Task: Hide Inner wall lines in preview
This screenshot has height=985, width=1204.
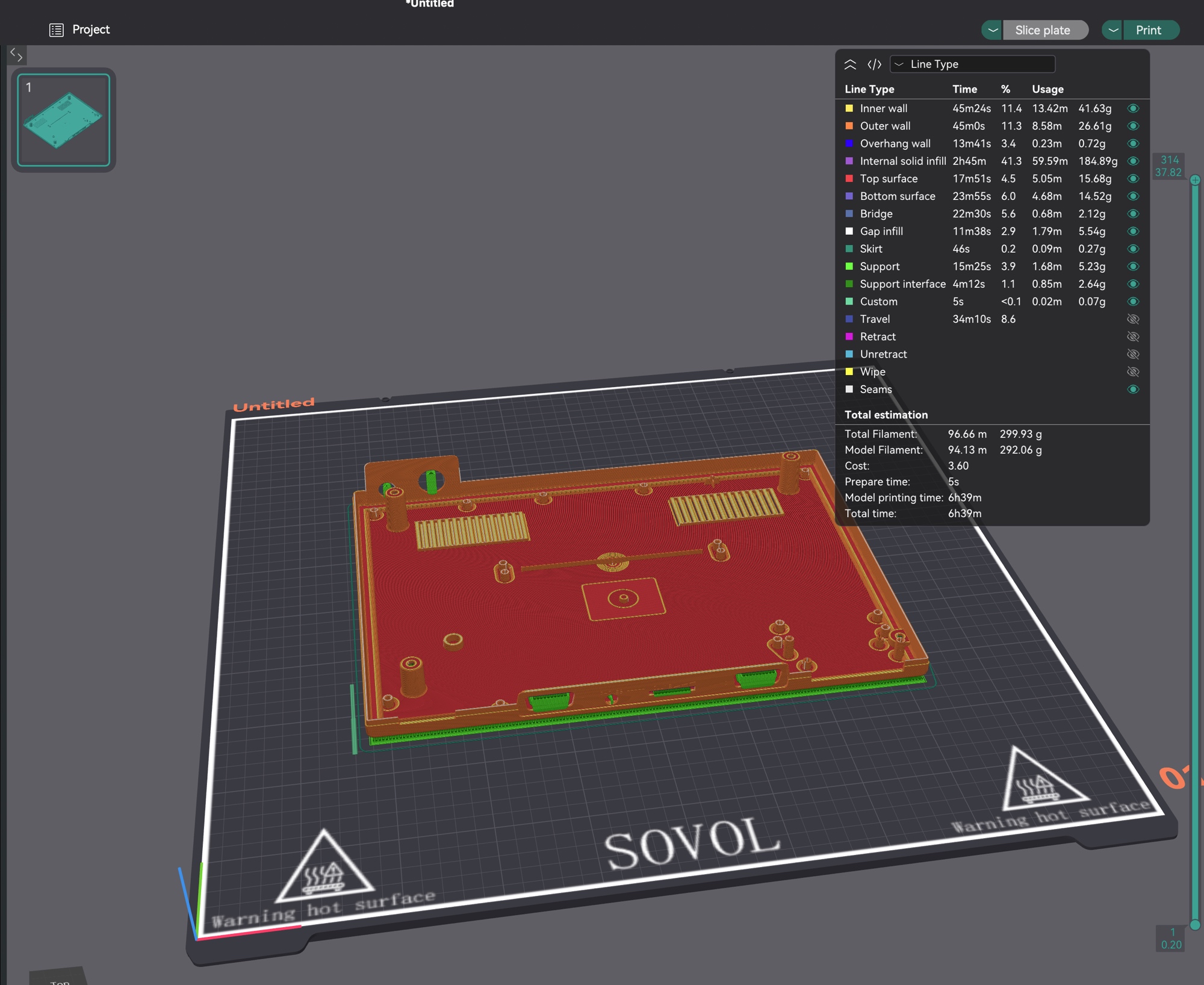Action: tap(1132, 108)
